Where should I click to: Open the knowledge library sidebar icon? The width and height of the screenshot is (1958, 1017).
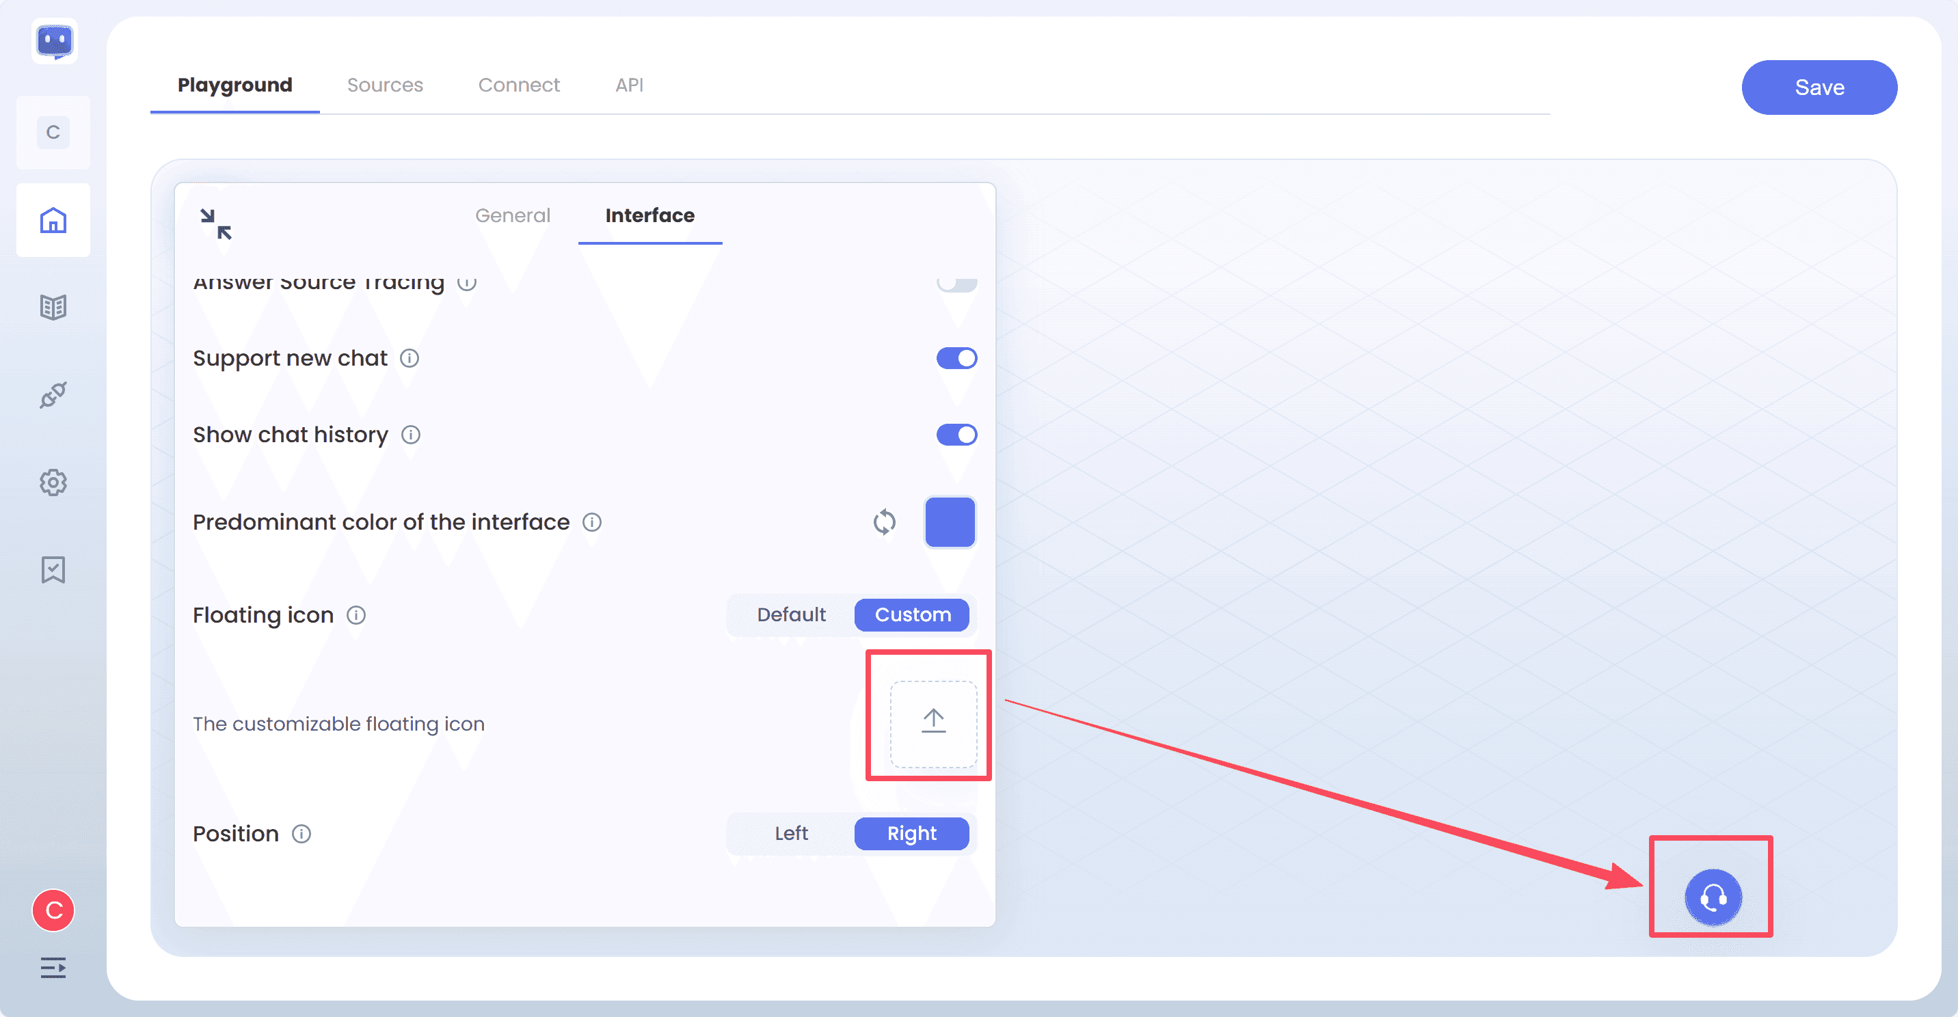[53, 307]
